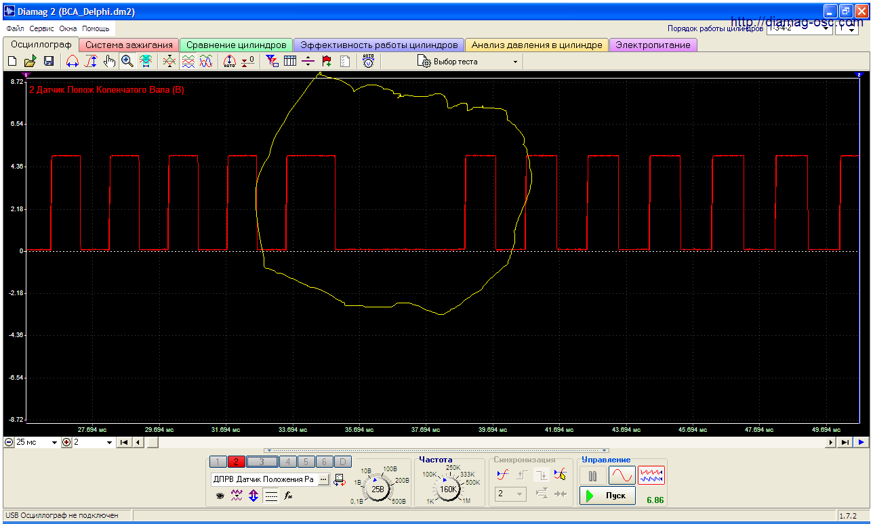Click the minus zoom-out time icon
This screenshot has width=873, height=524.
point(9,442)
